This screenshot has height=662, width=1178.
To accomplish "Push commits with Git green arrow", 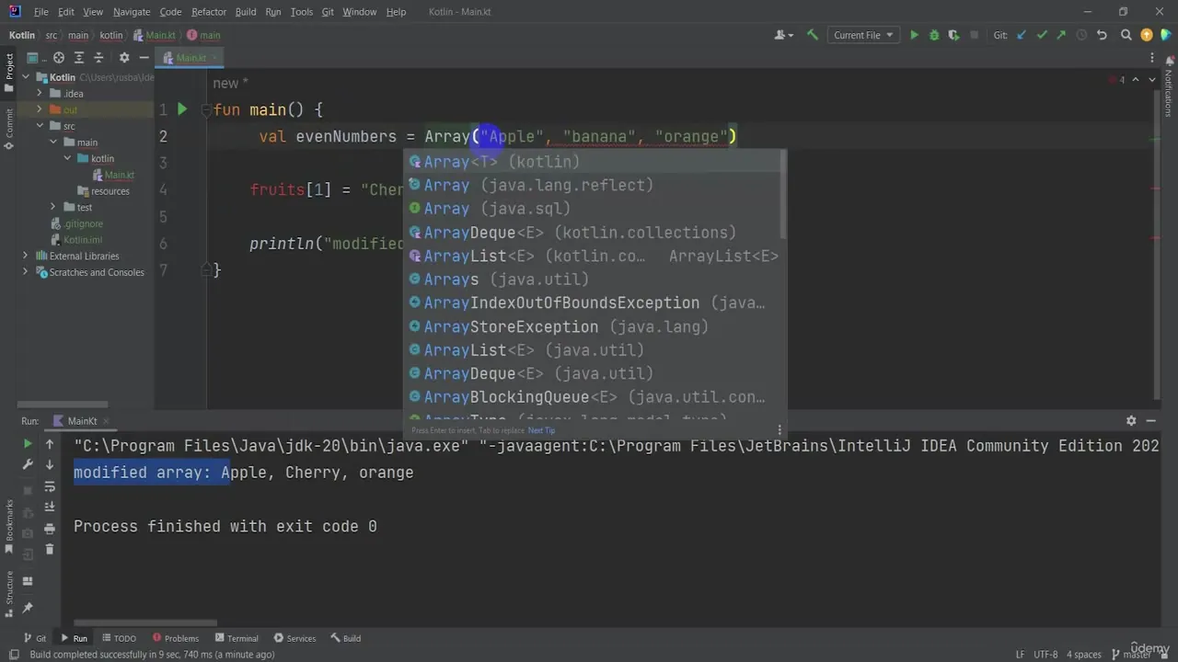I will pyautogui.click(x=1061, y=35).
